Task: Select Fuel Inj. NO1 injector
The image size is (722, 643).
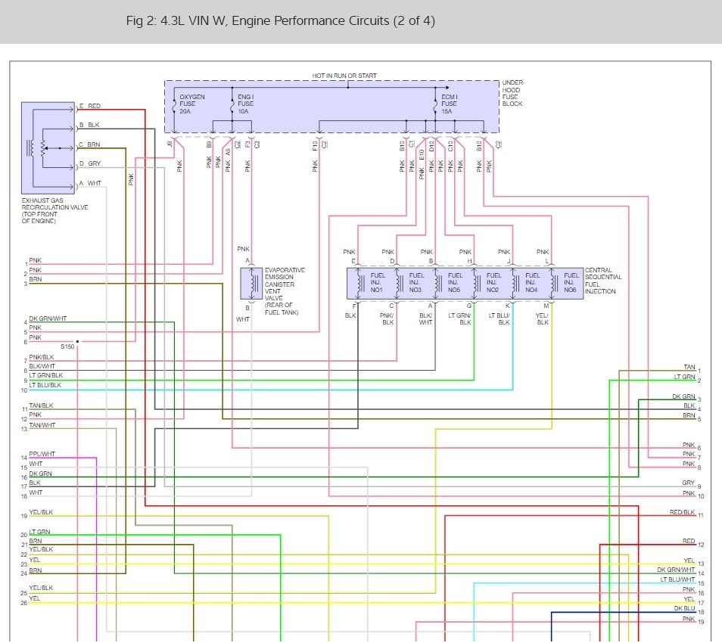Action: (x=371, y=283)
